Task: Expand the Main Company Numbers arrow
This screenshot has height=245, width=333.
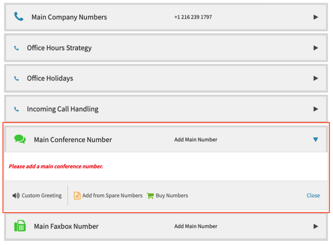Action: (x=316, y=17)
